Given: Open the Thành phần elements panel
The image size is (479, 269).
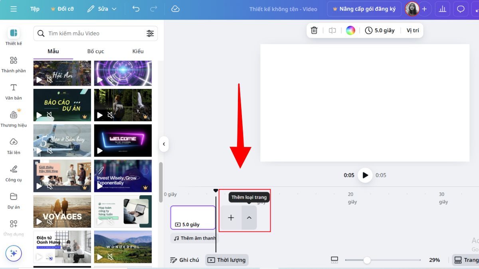Looking at the screenshot, I should [14, 64].
